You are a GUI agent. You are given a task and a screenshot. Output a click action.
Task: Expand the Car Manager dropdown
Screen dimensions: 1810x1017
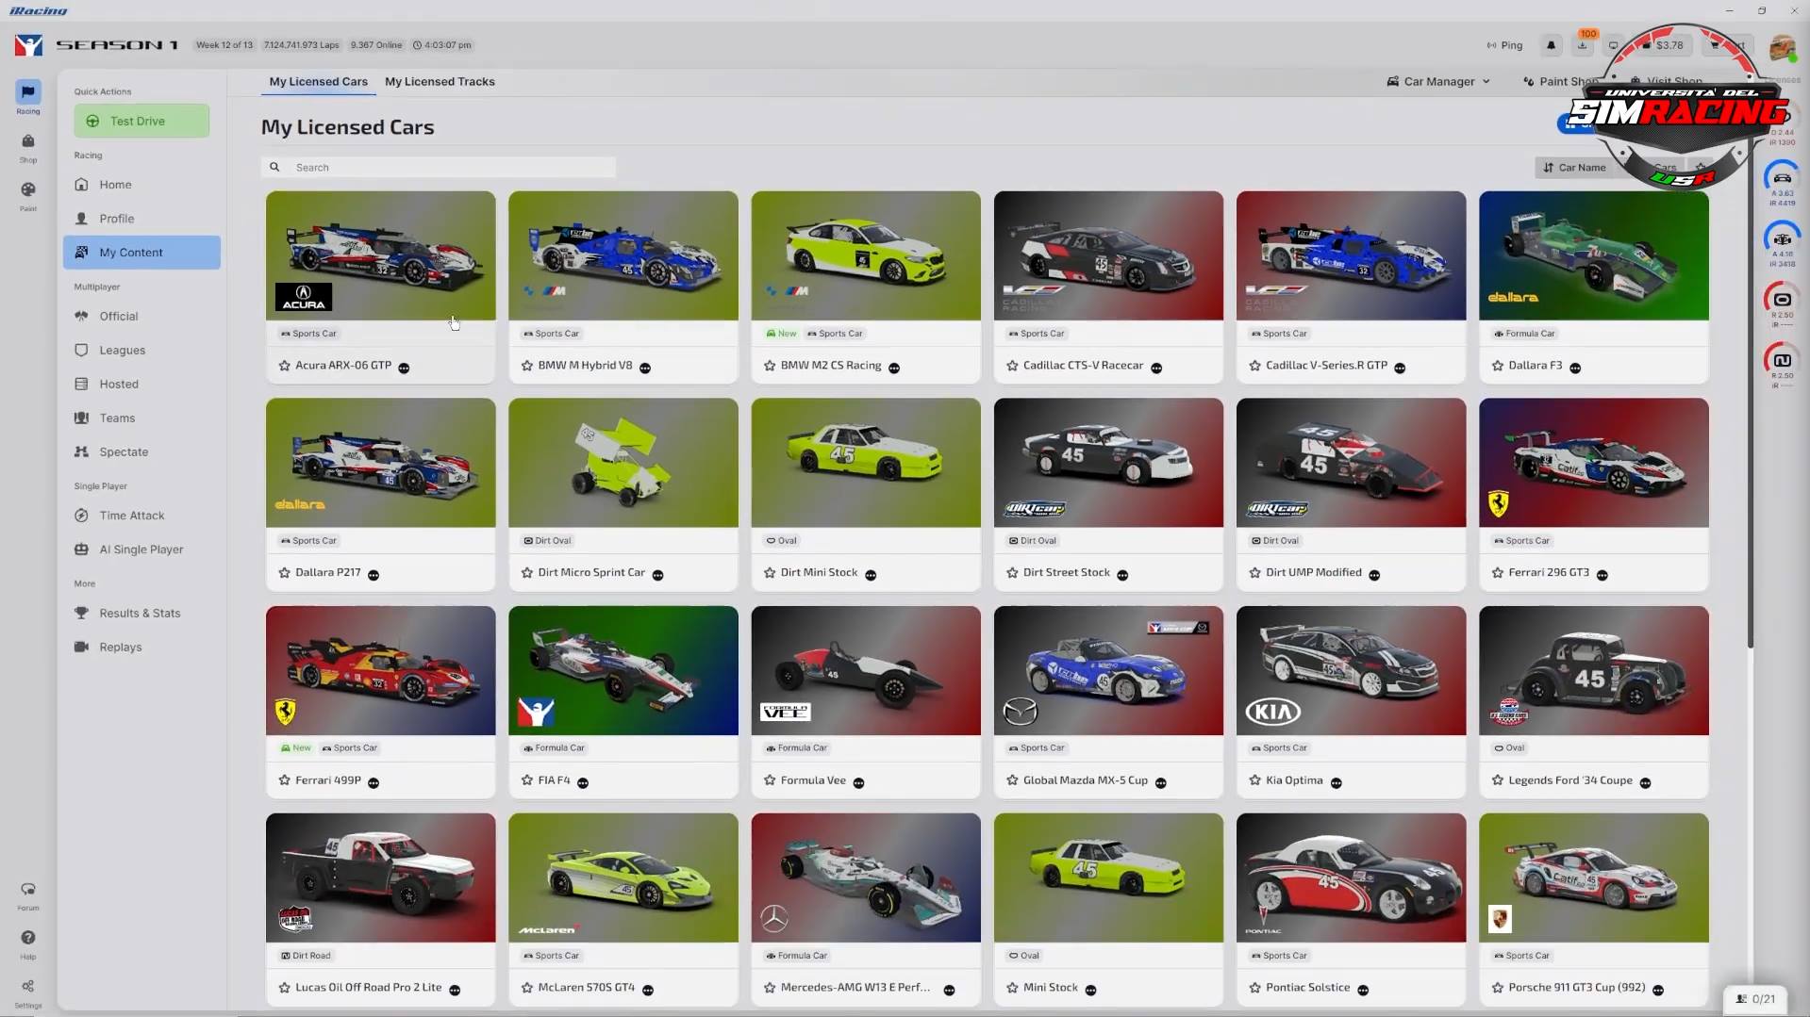(1438, 82)
